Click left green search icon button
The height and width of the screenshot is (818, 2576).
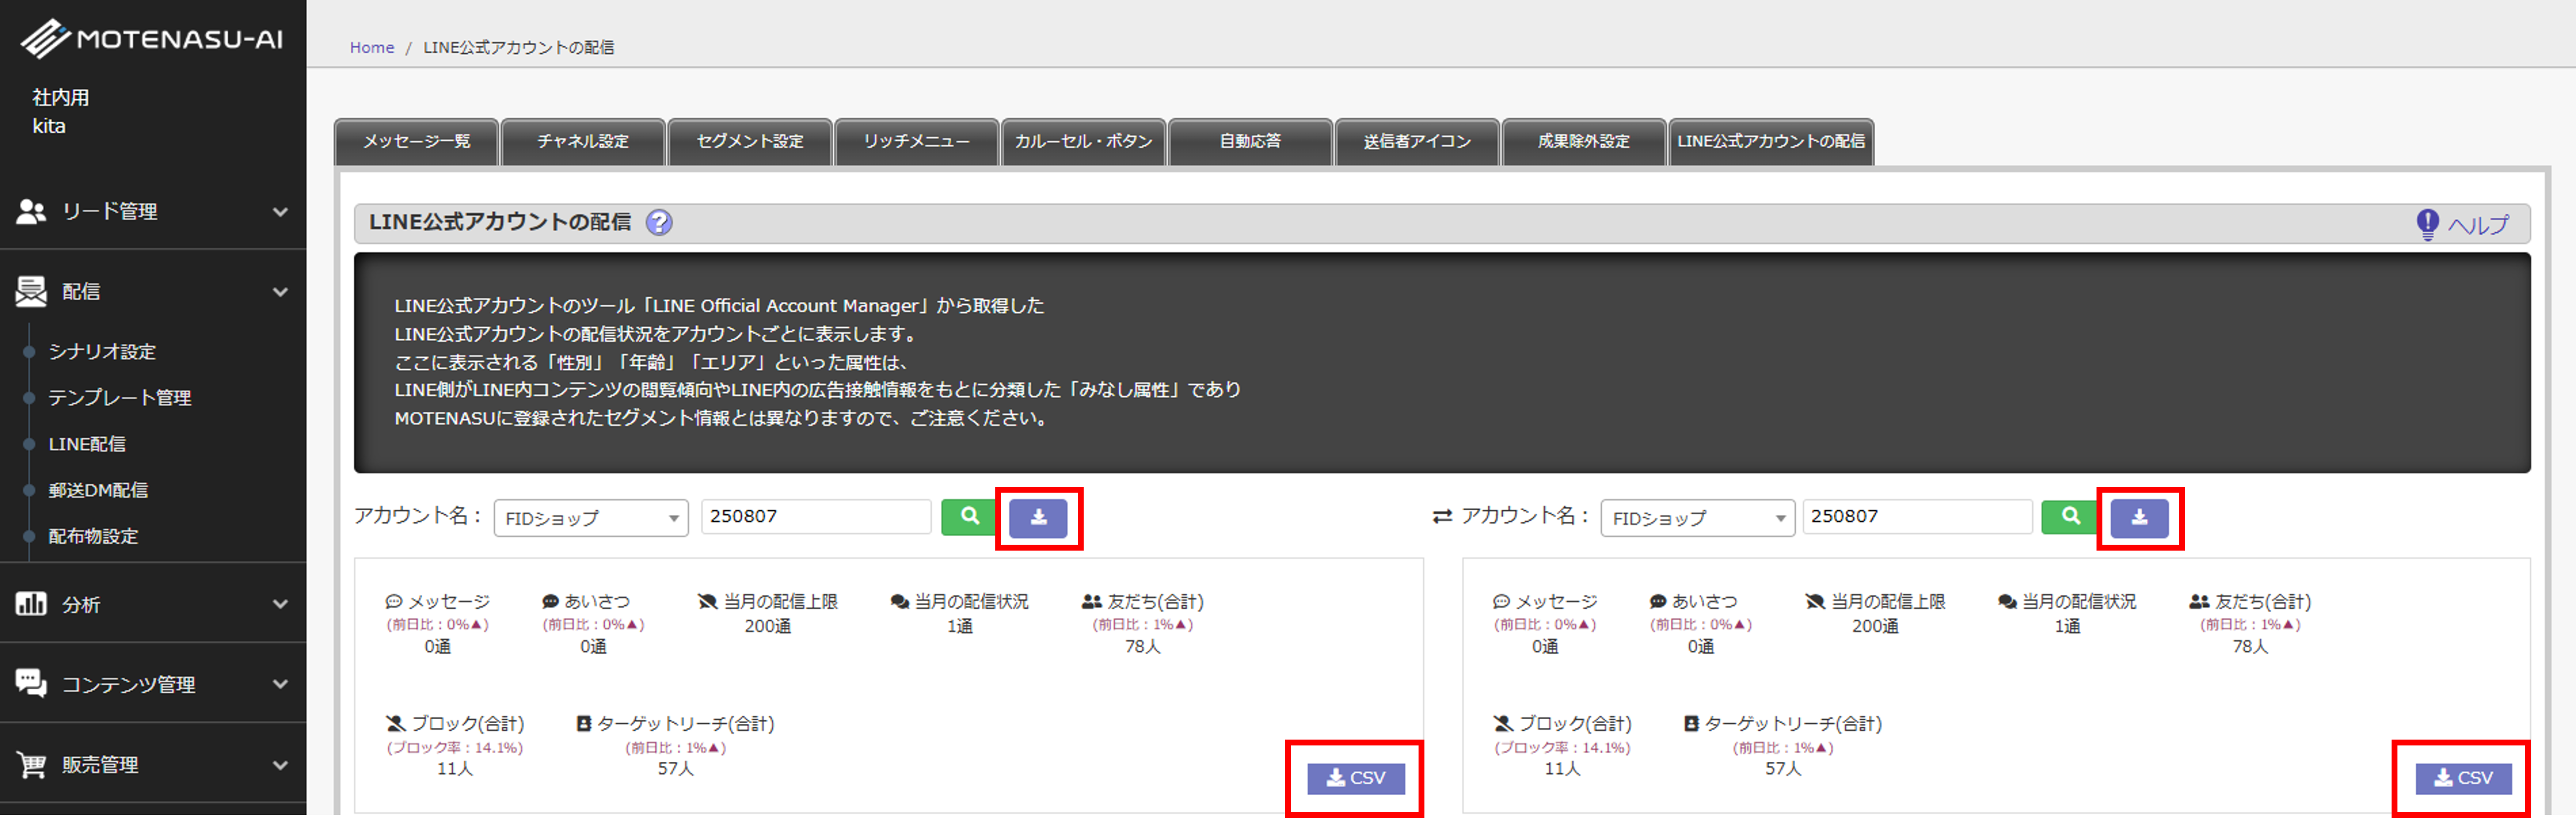(x=968, y=517)
